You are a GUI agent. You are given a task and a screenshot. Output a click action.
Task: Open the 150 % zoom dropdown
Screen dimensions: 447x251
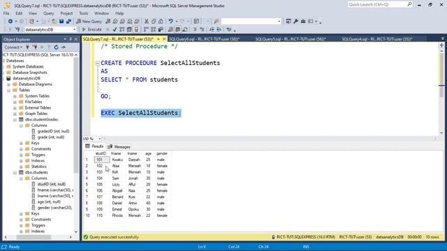99,139
